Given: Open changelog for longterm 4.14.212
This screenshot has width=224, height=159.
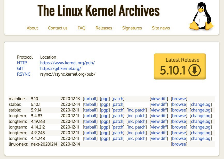Looking at the screenshot, I should point(201,127).
